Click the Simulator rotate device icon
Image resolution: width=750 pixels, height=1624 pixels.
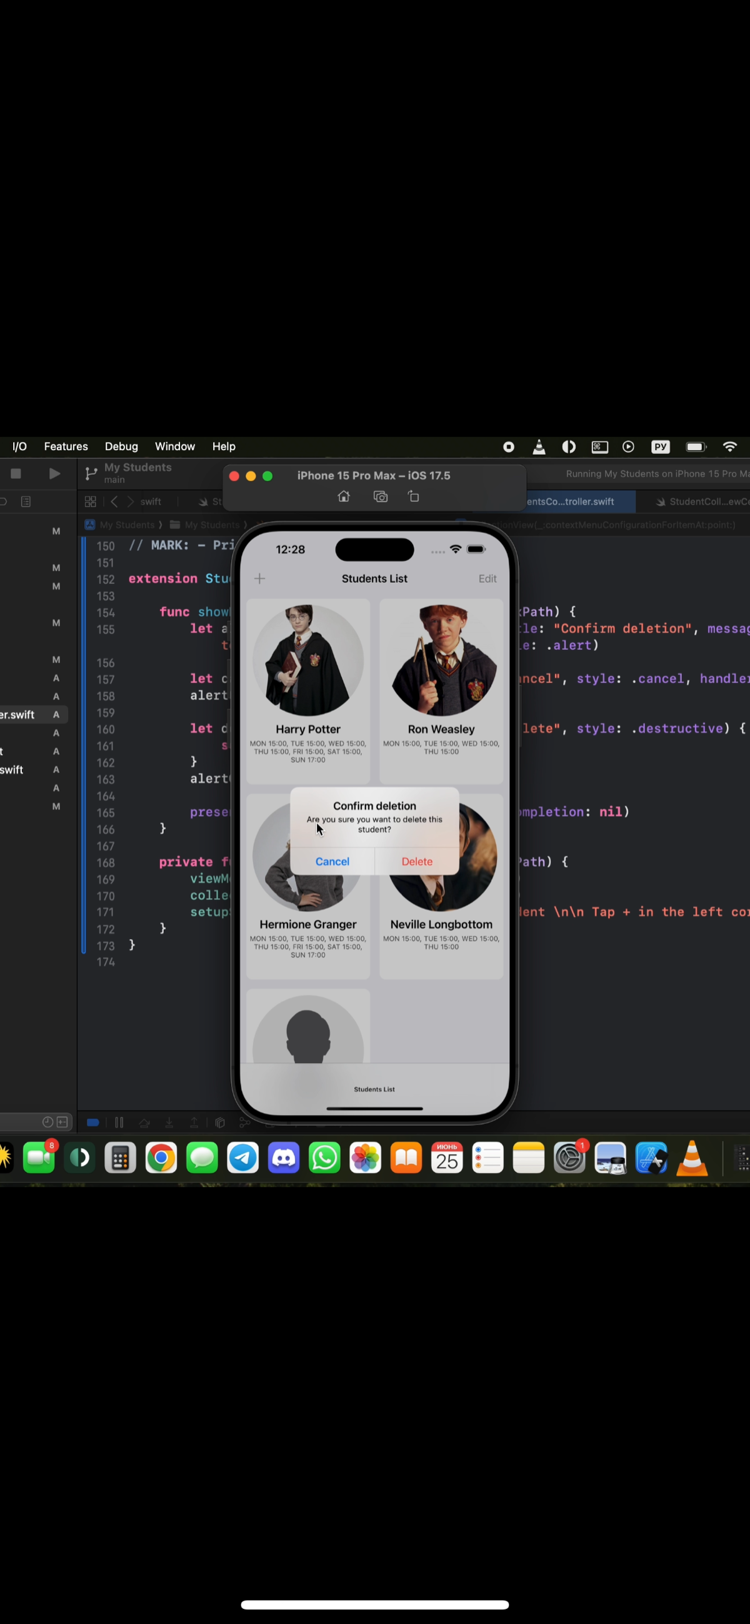414,496
